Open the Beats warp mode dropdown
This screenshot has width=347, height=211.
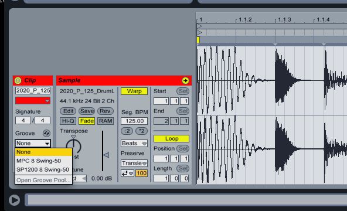pos(134,144)
